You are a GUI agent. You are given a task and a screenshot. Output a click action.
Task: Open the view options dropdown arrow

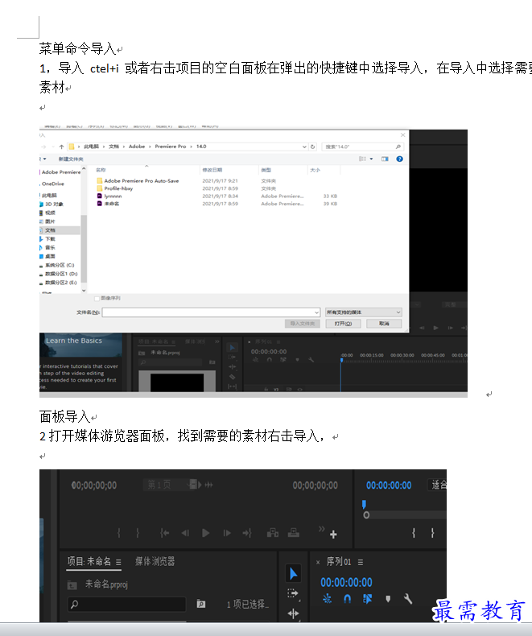[x=371, y=159]
